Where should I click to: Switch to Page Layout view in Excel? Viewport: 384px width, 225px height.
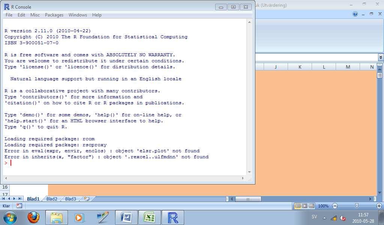(x=304, y=206)
